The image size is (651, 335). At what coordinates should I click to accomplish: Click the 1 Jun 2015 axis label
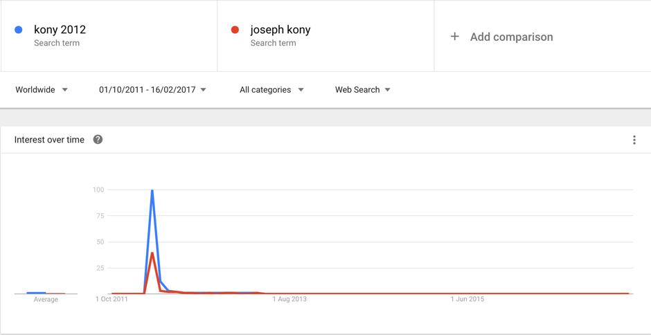[467, 299]
